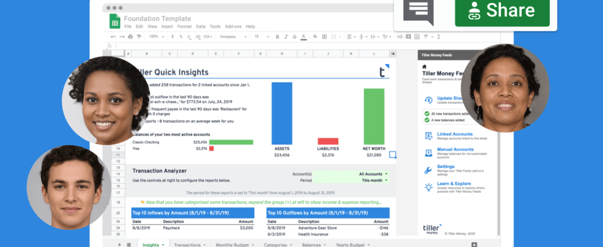Open the Edit menu
603x247 pixels.
[x=139, y=27]
